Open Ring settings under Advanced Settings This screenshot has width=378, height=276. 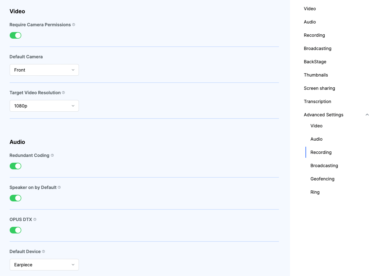[315, 192]
